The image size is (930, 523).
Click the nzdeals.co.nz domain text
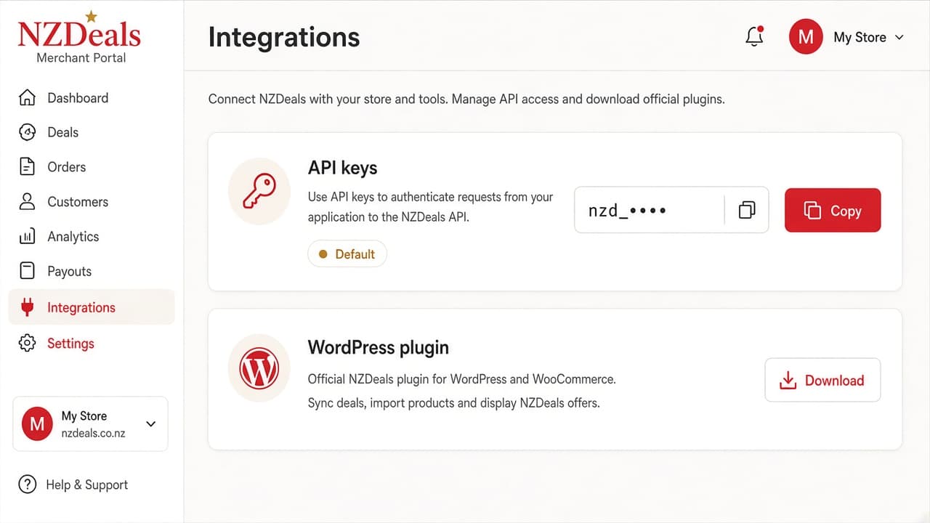93,433
